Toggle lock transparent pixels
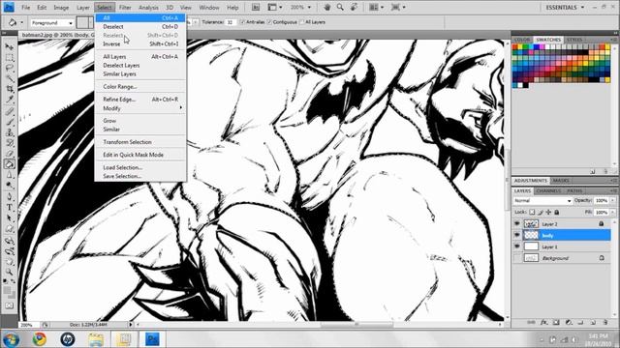 point(532,213)
